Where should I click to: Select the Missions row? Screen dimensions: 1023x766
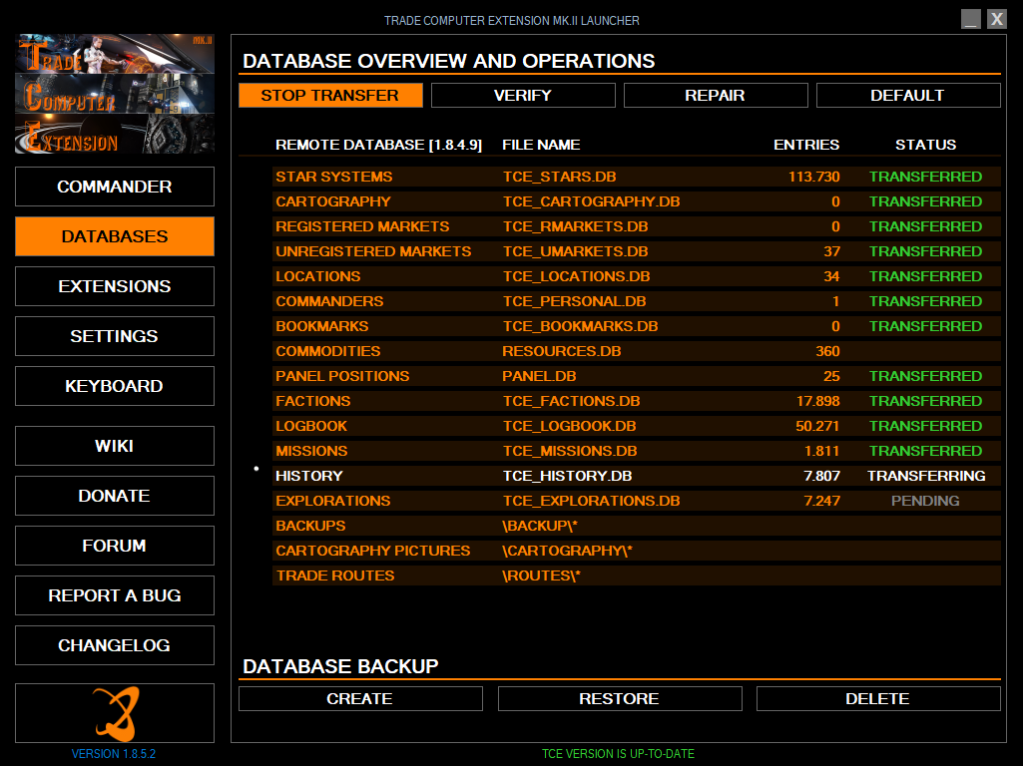point(636,451)
